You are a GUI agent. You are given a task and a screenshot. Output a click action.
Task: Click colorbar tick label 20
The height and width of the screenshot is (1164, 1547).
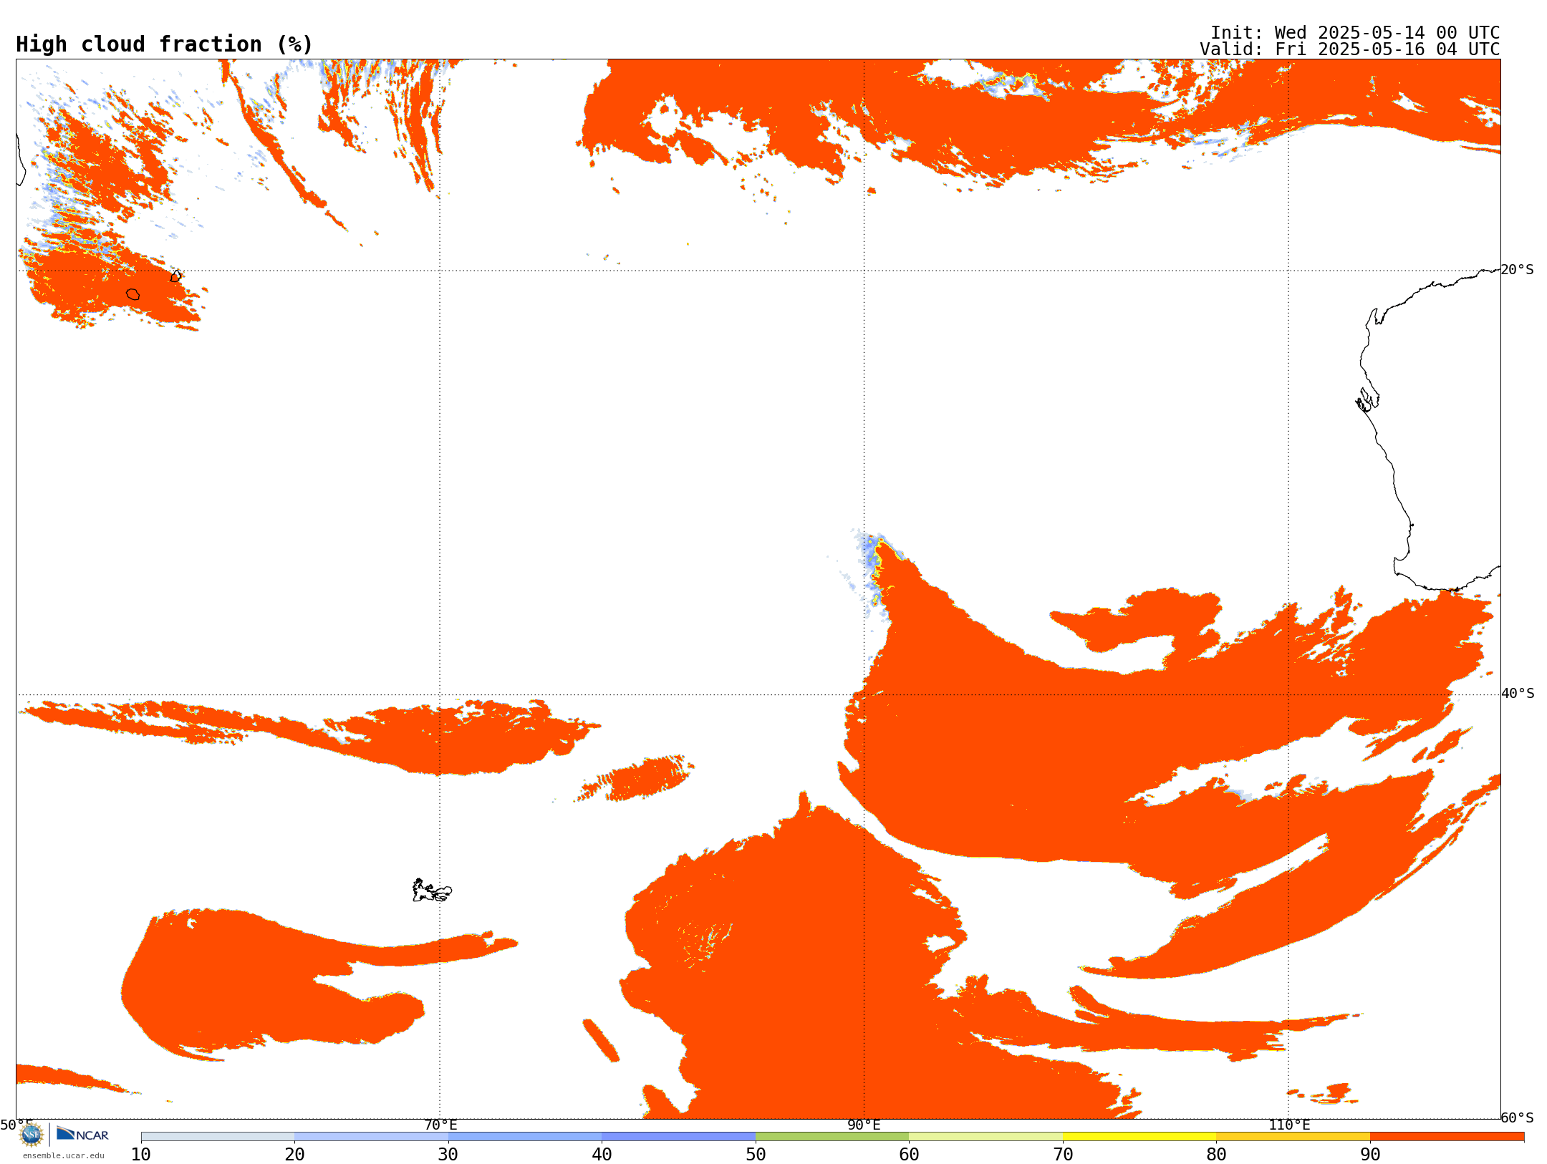[x=294, y=1155]
